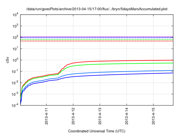This screenshot has width=191, height=134.
Task: Click the dashed purple limit line
Action: pos(97,36)
